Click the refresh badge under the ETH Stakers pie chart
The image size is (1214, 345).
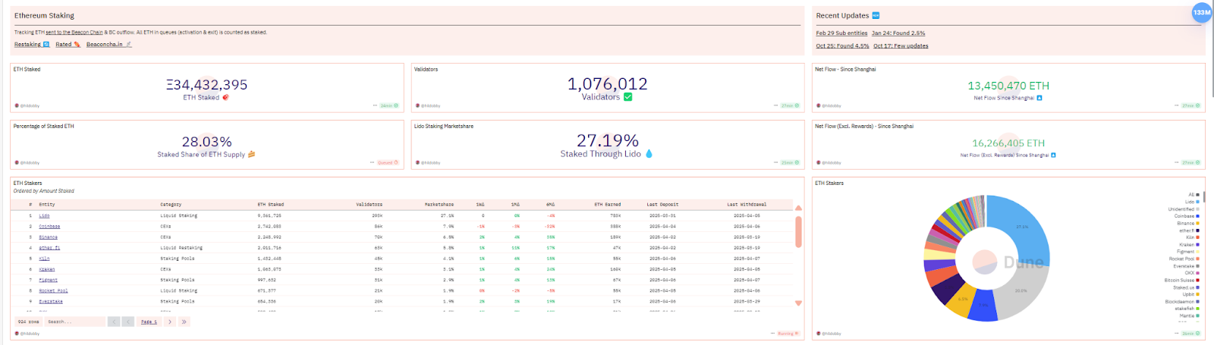[1190, 334]
